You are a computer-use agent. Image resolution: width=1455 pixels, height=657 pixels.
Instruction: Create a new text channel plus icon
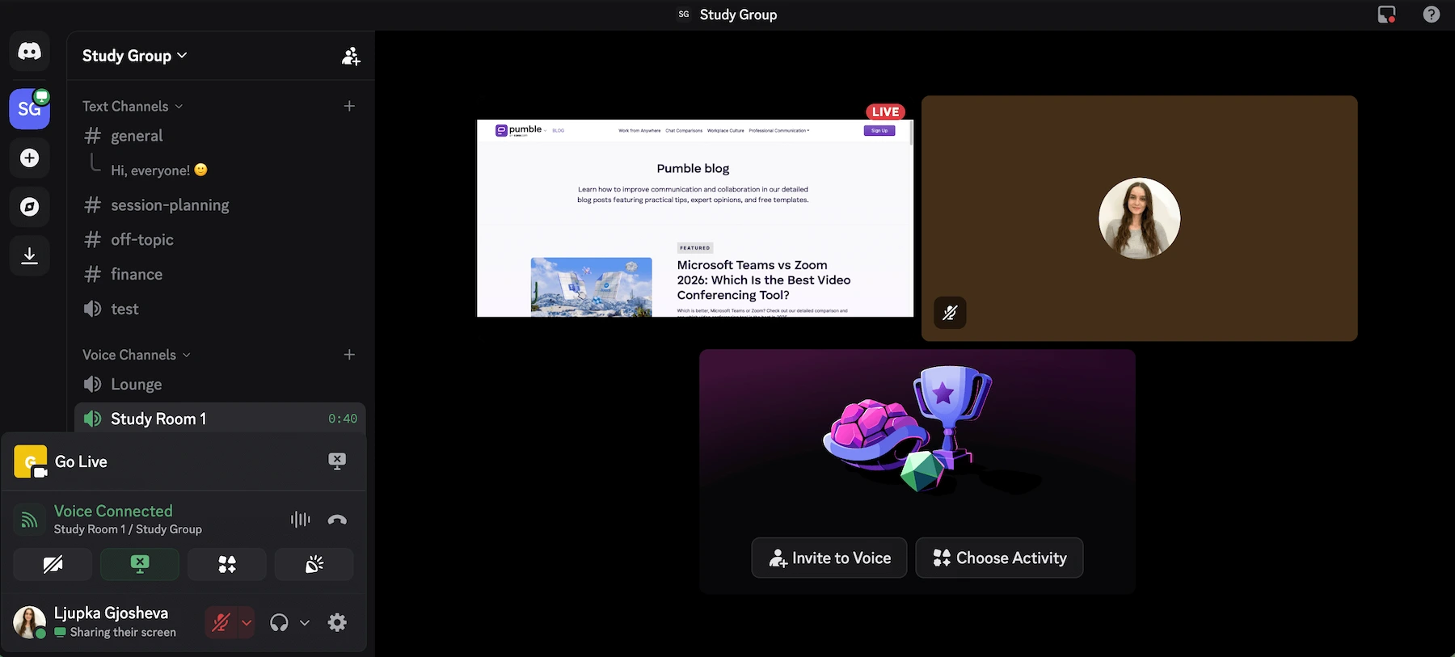(349, 106)
